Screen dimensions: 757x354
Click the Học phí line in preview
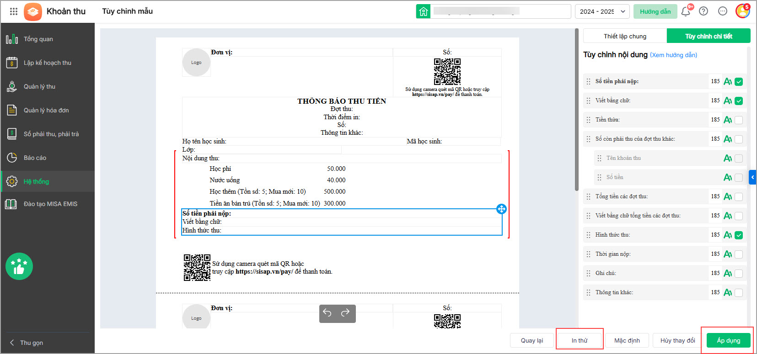click(220, 169)
